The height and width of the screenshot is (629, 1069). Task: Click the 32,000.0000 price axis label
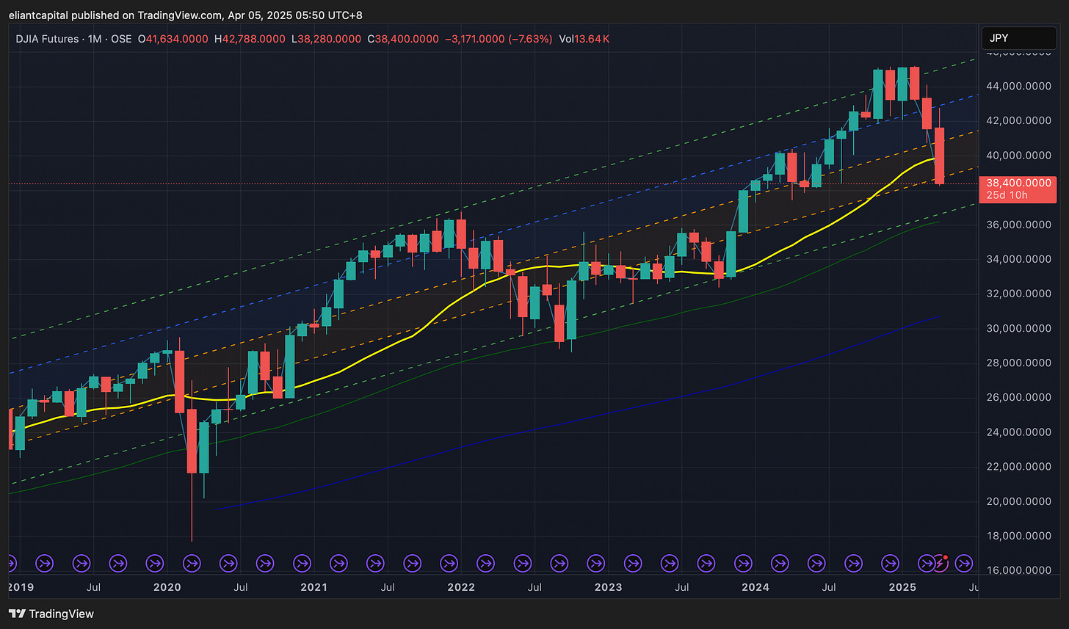coord(1018,294)
